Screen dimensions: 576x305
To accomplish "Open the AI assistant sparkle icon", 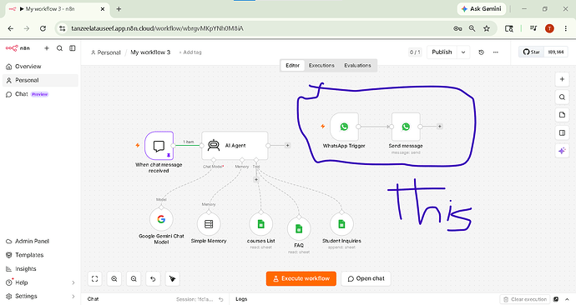I will click(562, 151).
